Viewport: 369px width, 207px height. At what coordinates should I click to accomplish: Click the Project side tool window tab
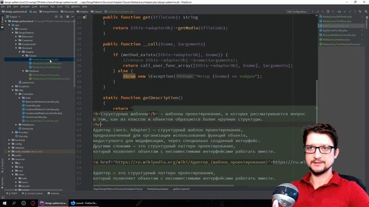[2, 22]
